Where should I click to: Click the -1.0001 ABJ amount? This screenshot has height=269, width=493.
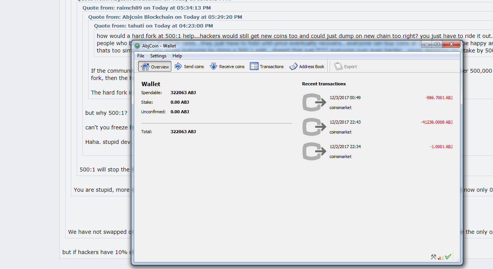pyautogui.click(x=441, y=147)
